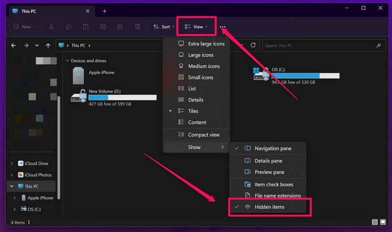Click the Search This PC field
The image size is (392, 232).
tap(318, 45)
